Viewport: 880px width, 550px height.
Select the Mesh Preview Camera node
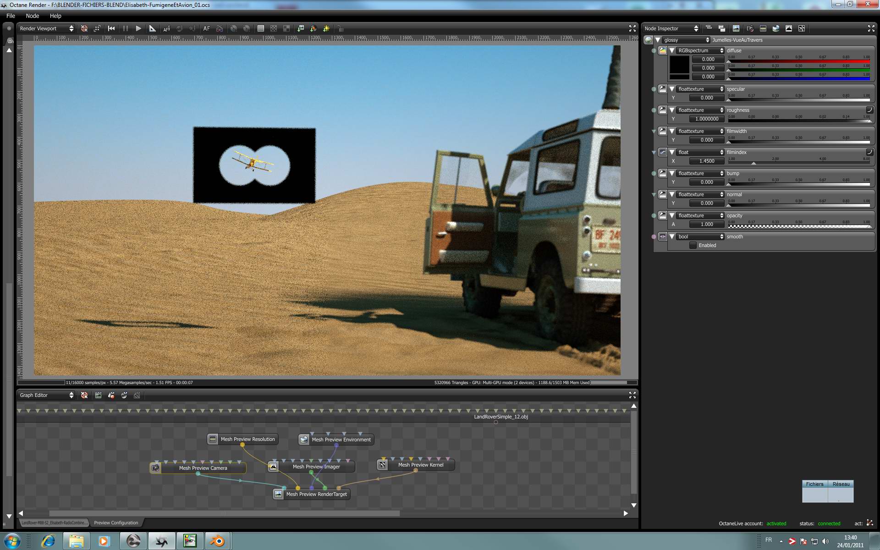click(x=203, y=468)
